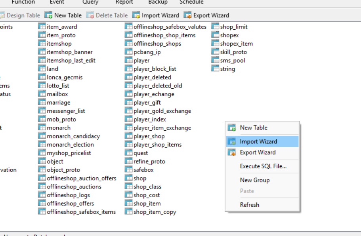Click the safebox table icon
361x236 pixels.
pos(128,170)
